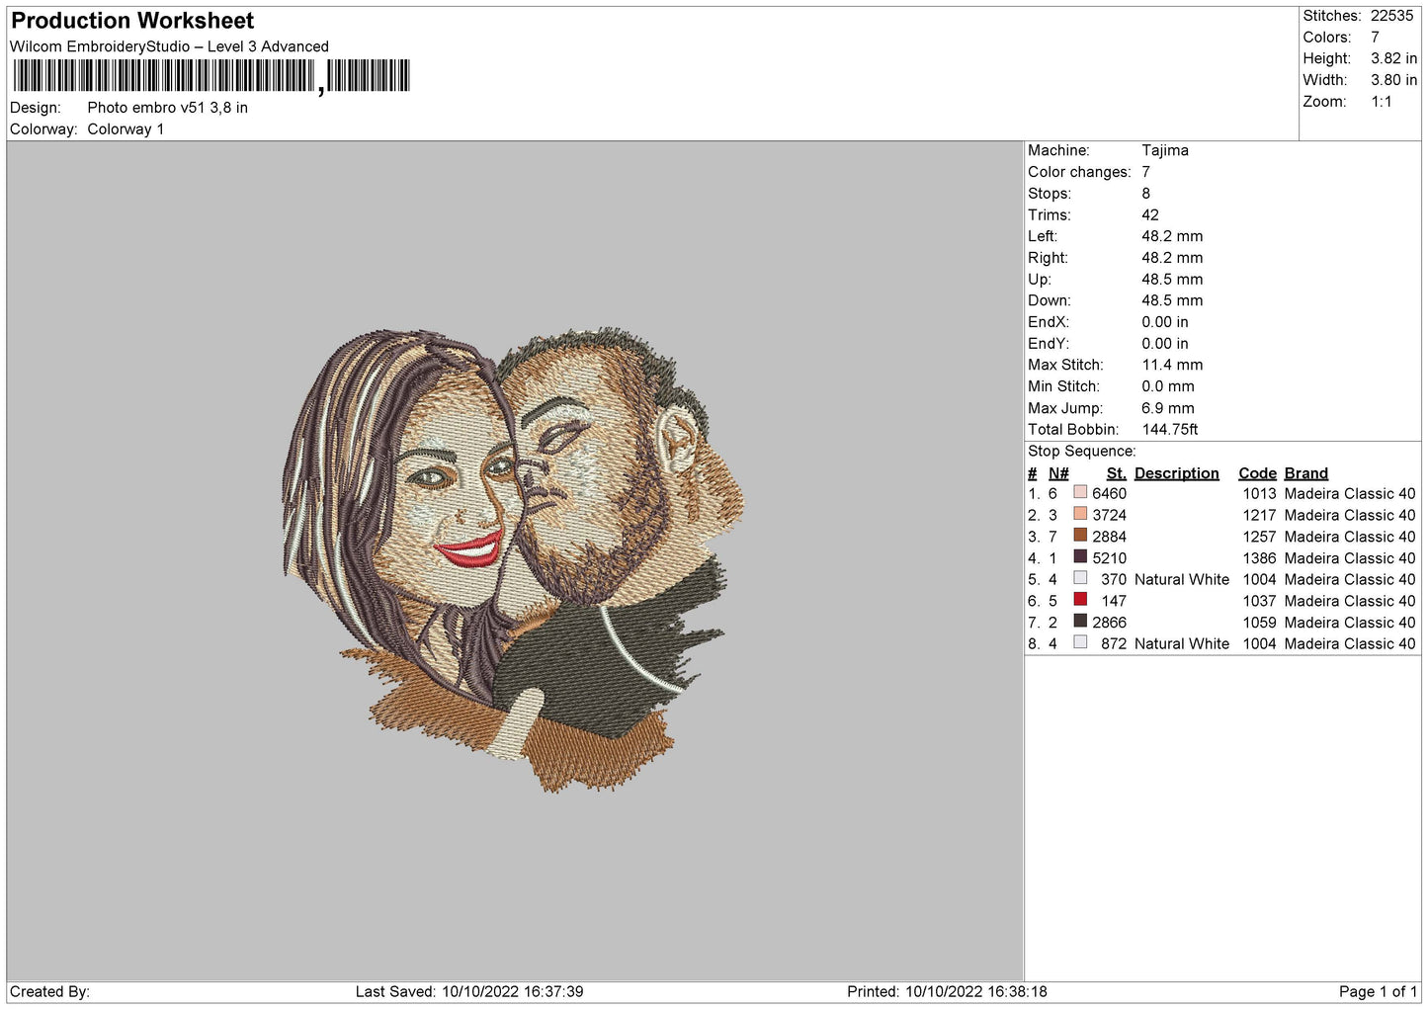Click the white swatch beside 872 stitches
Image resolution: width=1428 pixels, height=1009 pixels.
point(1080,642)
